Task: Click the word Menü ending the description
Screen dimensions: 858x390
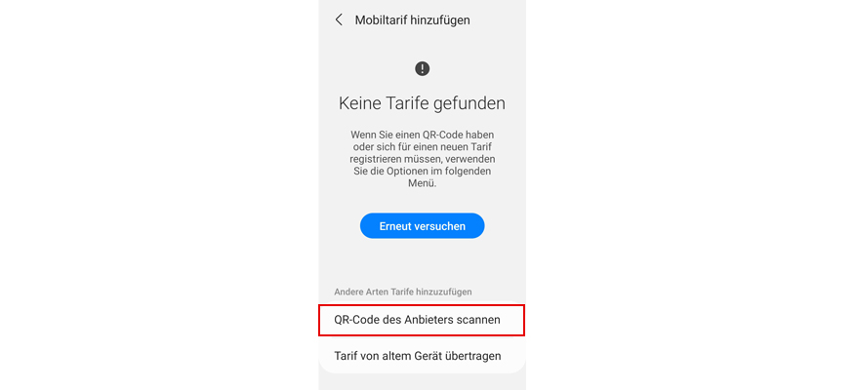Action: (x=422, y=184)
